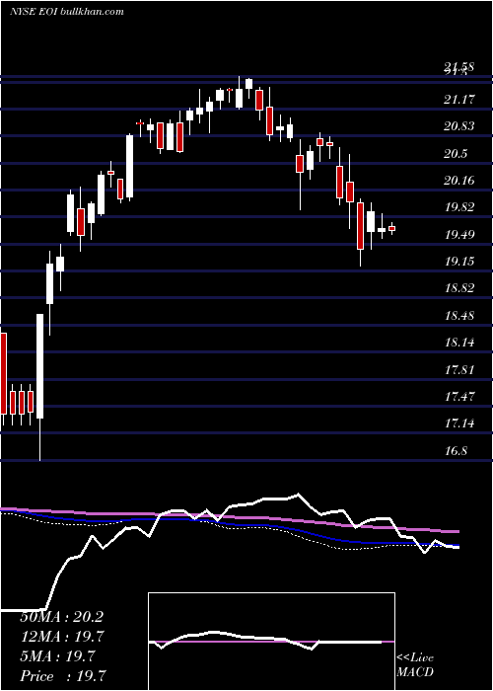
Task: Select the 19.15 price axis label
Action: point(459,262)
